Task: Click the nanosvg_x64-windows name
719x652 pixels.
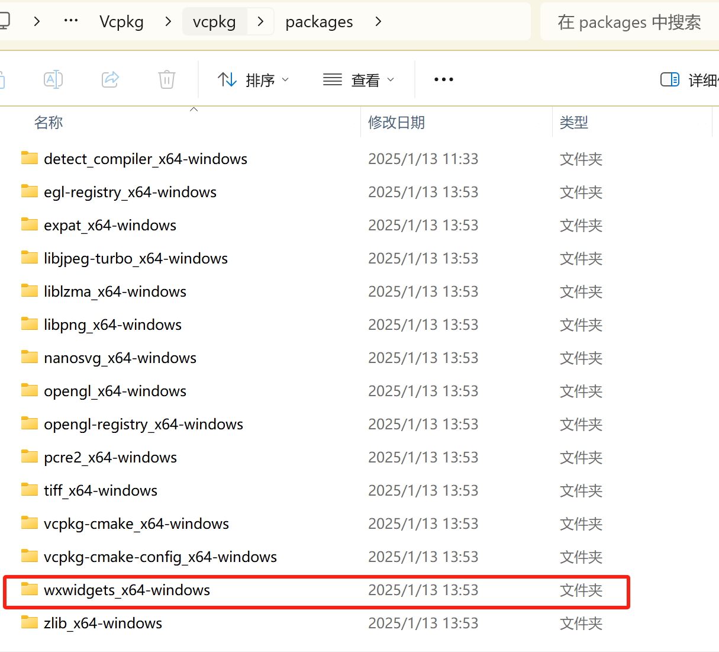Action: pyautogui.click(x=120, y=358)
